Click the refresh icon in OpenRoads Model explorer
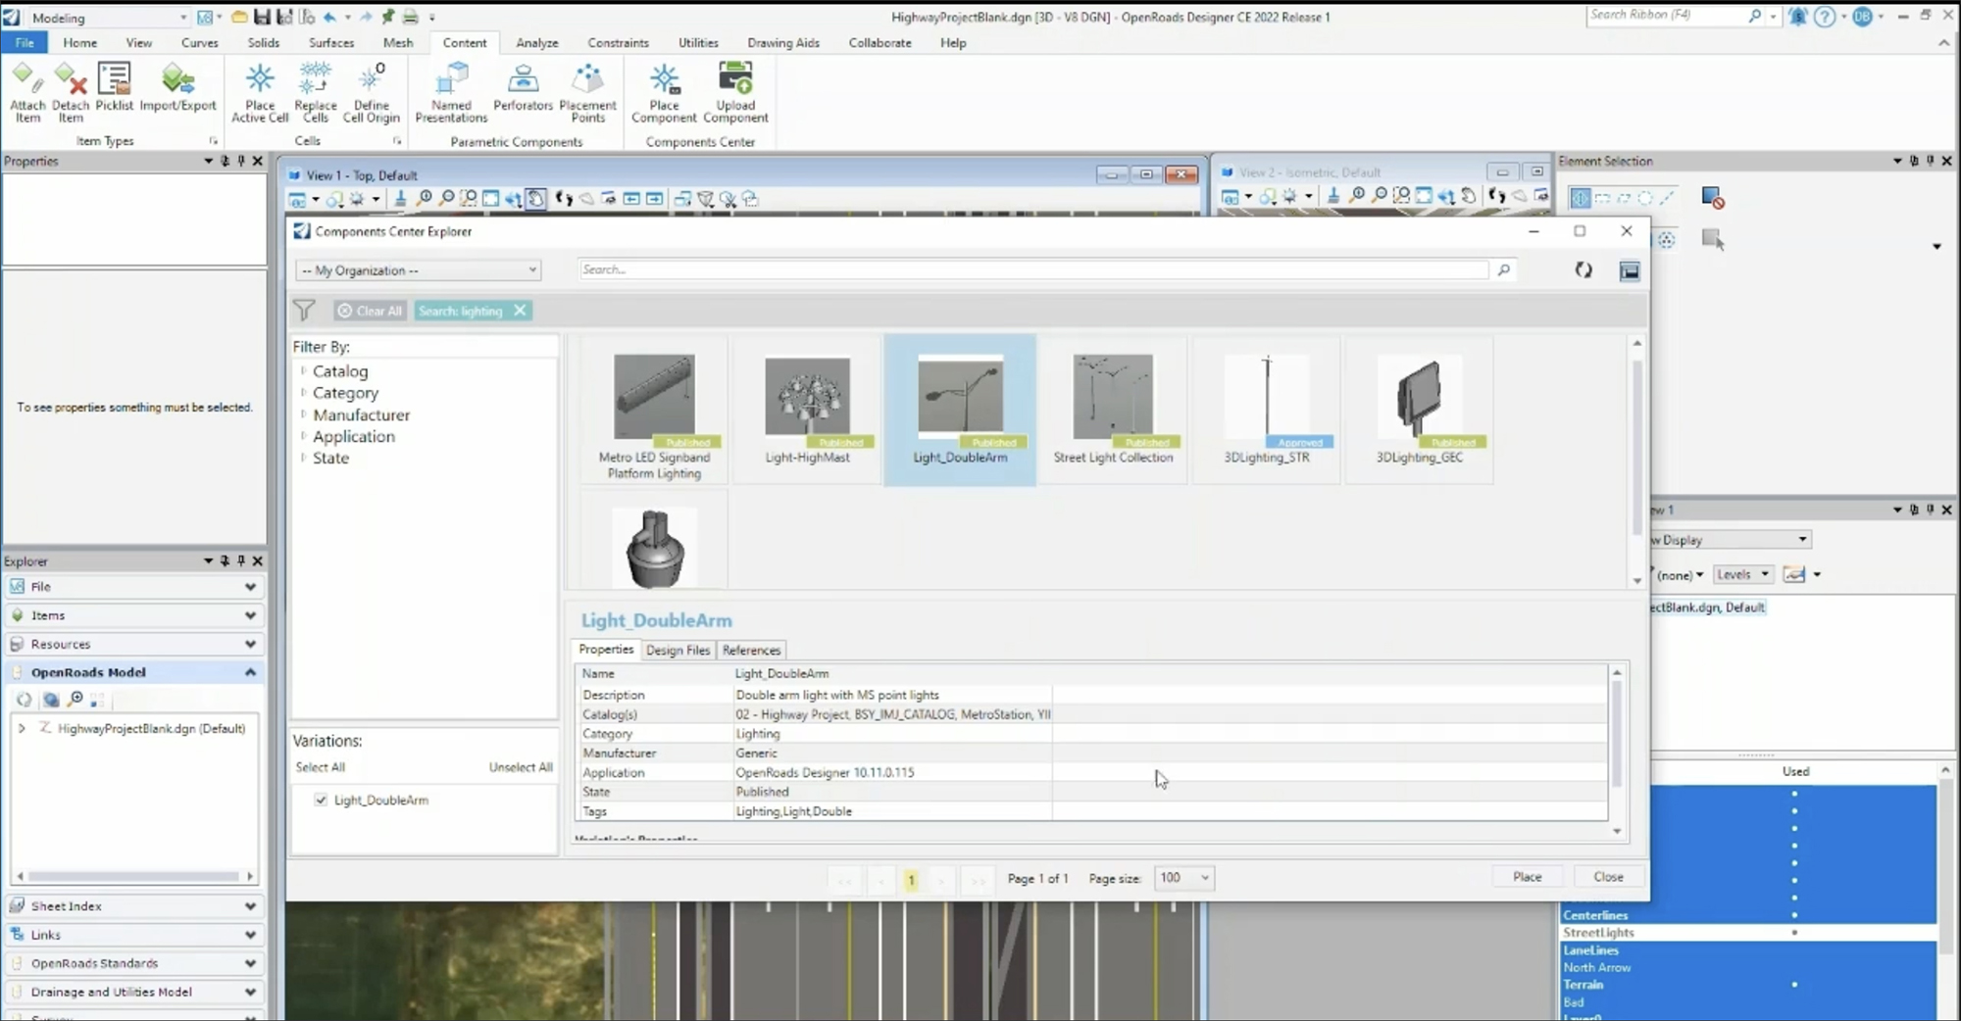 tap(25, 700)
